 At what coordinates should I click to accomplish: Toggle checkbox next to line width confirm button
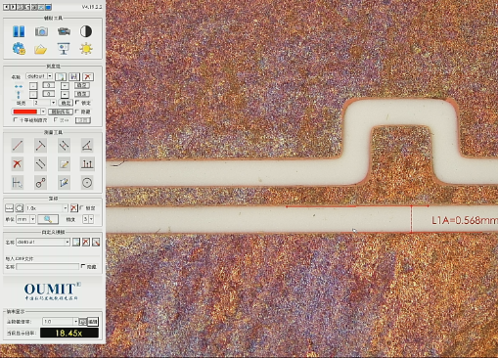[x=77, y=103]
